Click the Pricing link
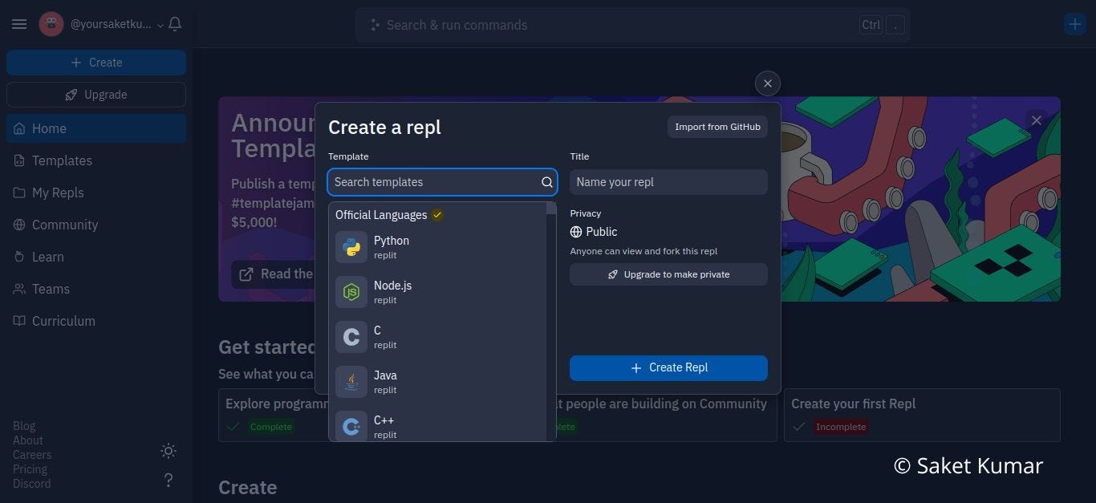The width and height of the screenshot is (1096, 503). 30,469
